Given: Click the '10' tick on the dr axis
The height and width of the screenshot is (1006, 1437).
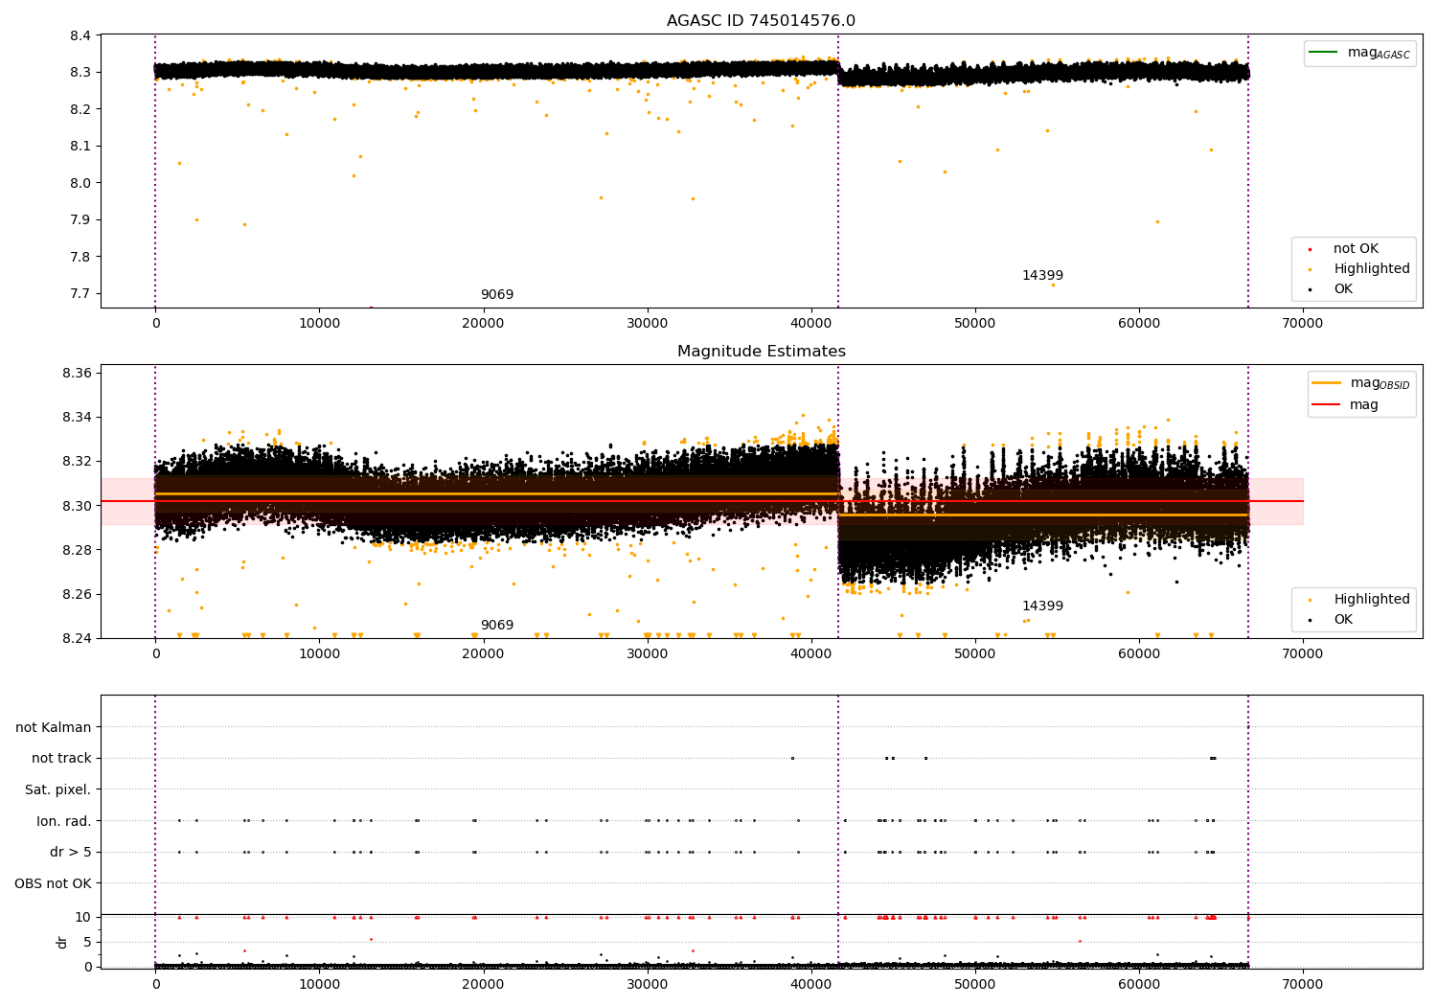Looking at the screenshot, I should pos(83,917).
